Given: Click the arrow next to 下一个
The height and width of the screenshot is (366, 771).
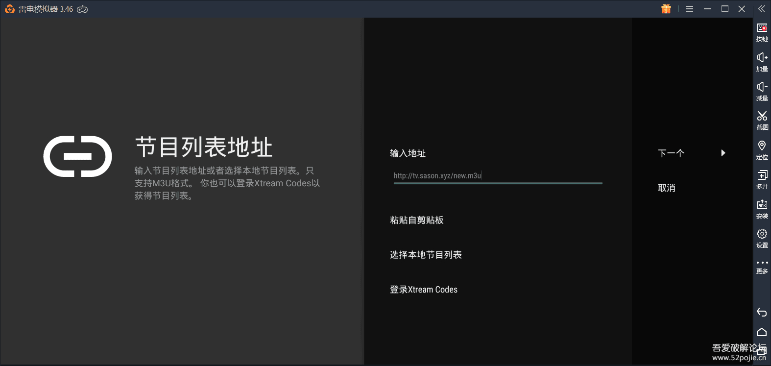Looking at the screenshot, I should (723, 153).
